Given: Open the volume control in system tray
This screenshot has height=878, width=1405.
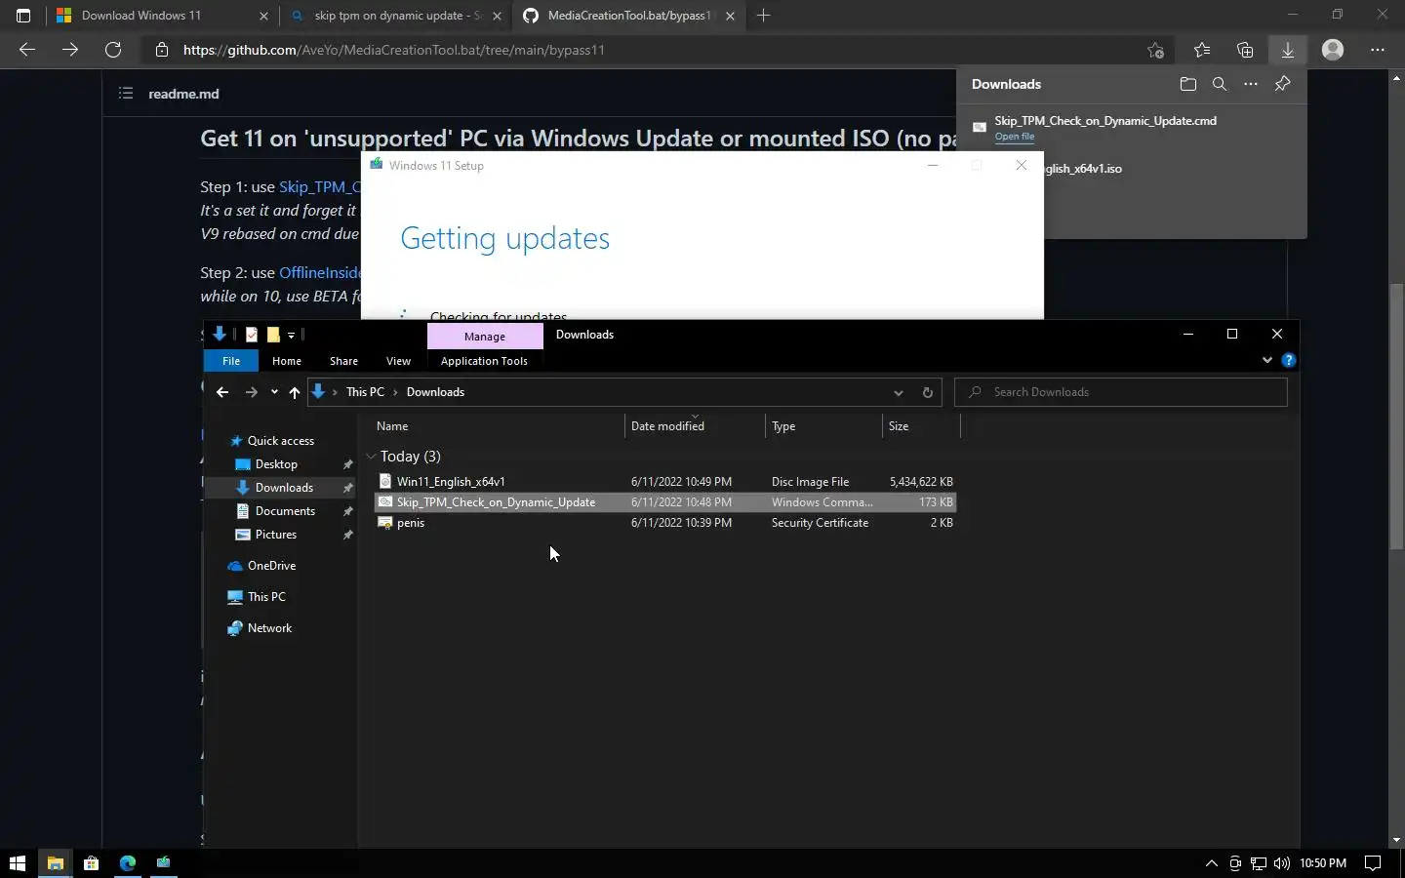Looking at the screenshot, I should coord(1282,862).
